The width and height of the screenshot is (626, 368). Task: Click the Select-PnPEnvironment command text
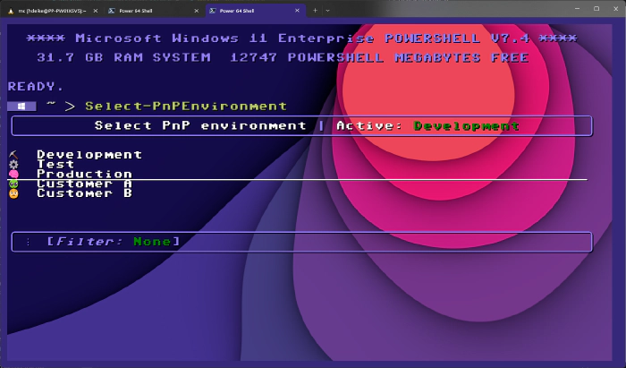tap(186, 107)
